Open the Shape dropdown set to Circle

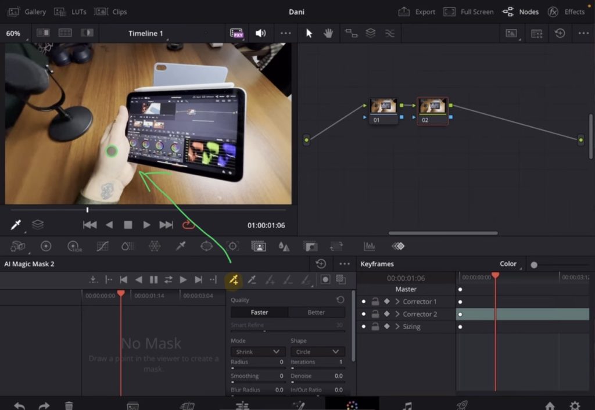(x=317, y=351)
